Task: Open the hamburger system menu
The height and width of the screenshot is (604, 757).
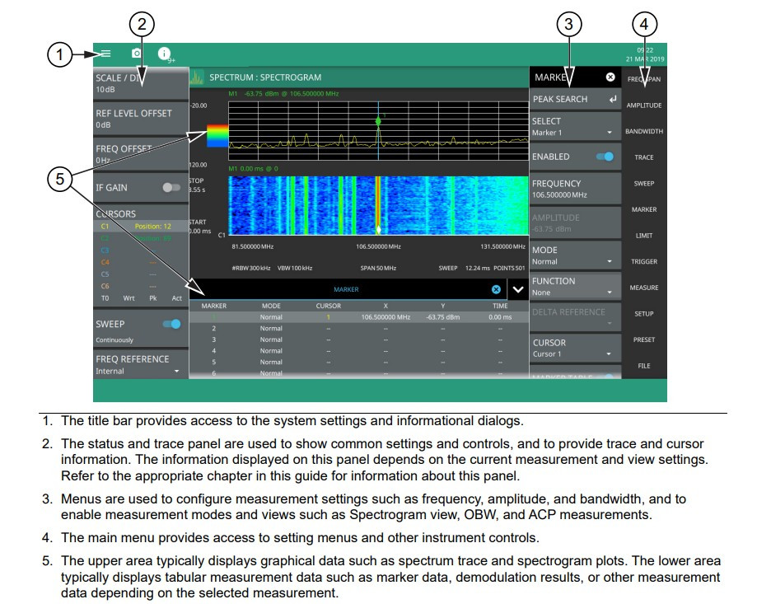Action: (x=105, y=54)
